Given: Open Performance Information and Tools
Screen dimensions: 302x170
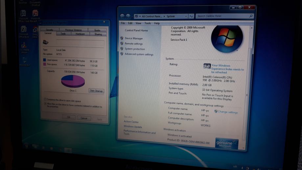Looking at the screenshot, I should (x=139, y=133).
